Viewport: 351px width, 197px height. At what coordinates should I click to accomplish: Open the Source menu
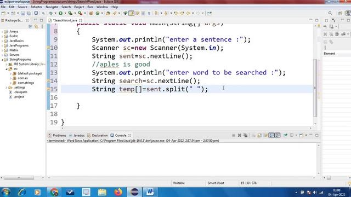22,7
